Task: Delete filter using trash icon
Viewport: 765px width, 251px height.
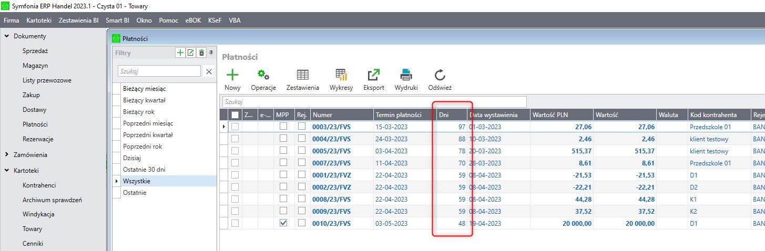Action: click(x=201, y=53)
